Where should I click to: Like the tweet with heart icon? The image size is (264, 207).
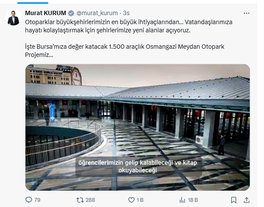tap(131, 200)
